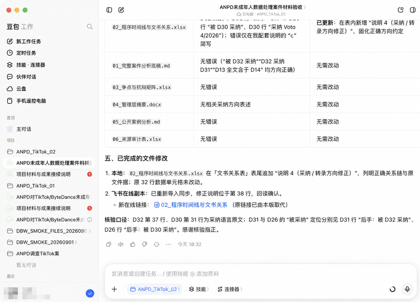420x302 pixels.
Task: Regenerate the response with the refresh icon
Action: (157, 245)
